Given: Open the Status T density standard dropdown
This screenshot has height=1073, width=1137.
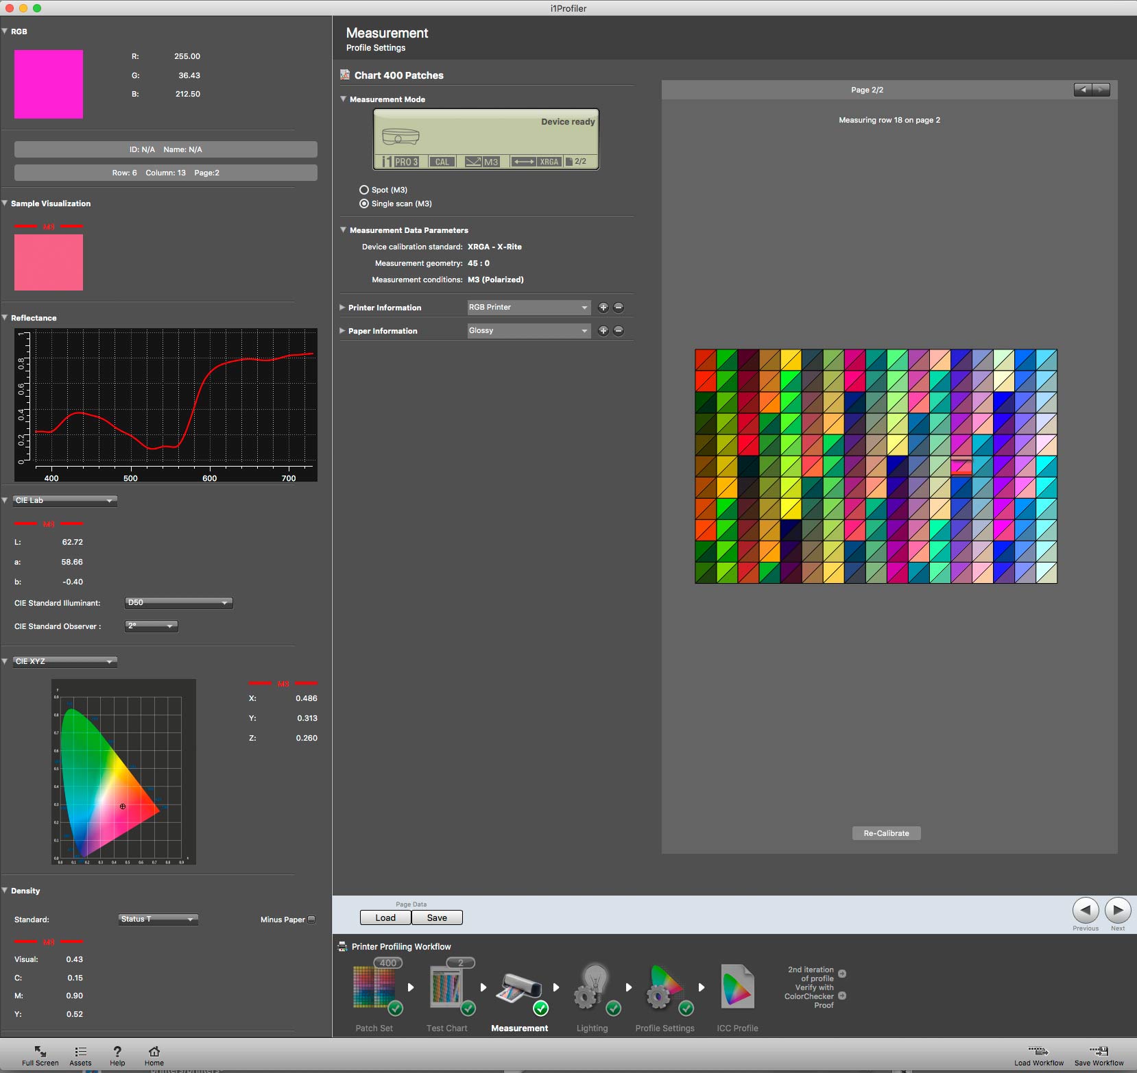Looking at the screenshot, I should [x=158, y=920].
